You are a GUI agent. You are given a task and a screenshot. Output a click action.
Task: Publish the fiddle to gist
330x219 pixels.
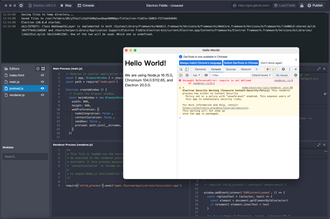[x=315, y=5]
